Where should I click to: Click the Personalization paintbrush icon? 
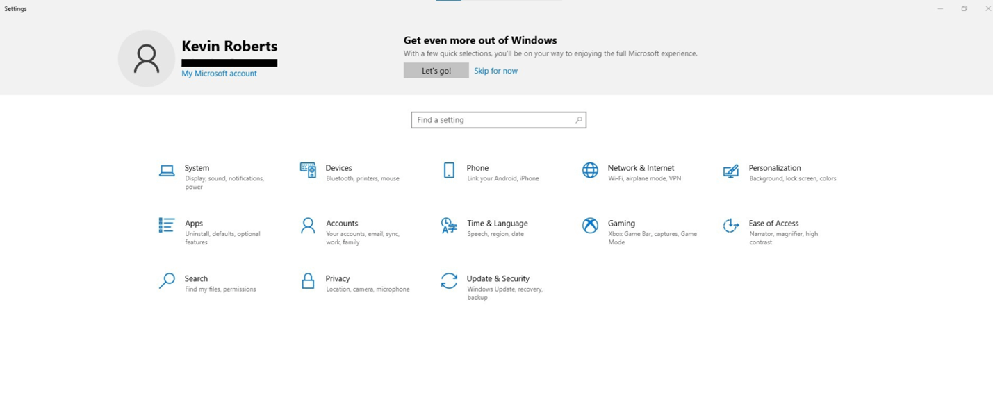730,171
